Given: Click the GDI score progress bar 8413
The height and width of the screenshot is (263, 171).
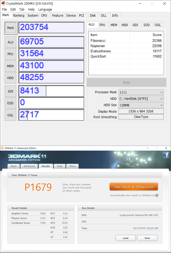Looking at the screenshot, I should point(51,91).
